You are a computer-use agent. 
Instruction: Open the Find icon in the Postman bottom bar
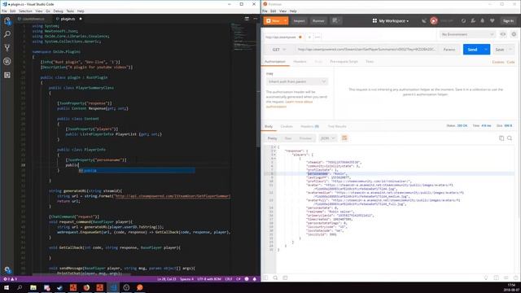(x=275, y=278)
